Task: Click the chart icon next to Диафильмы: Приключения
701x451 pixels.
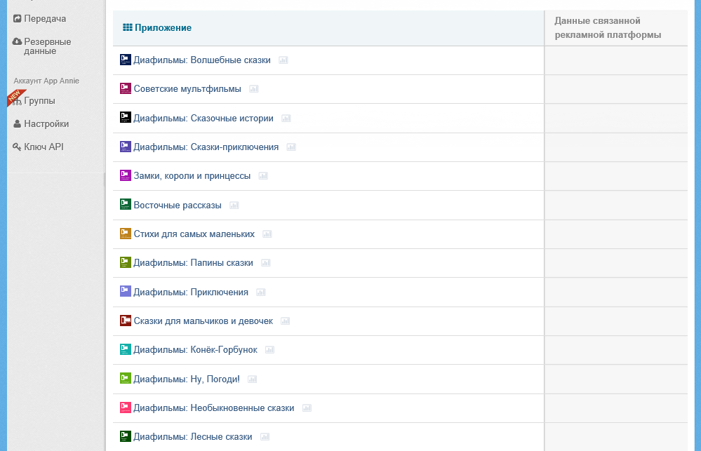Action: click(x=261, y=292)
